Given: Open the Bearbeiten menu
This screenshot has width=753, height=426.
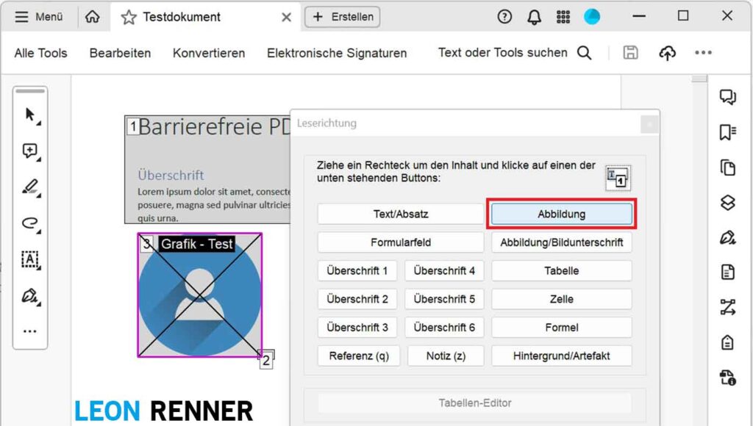Looking at the screenshot, I should point(120,53).
